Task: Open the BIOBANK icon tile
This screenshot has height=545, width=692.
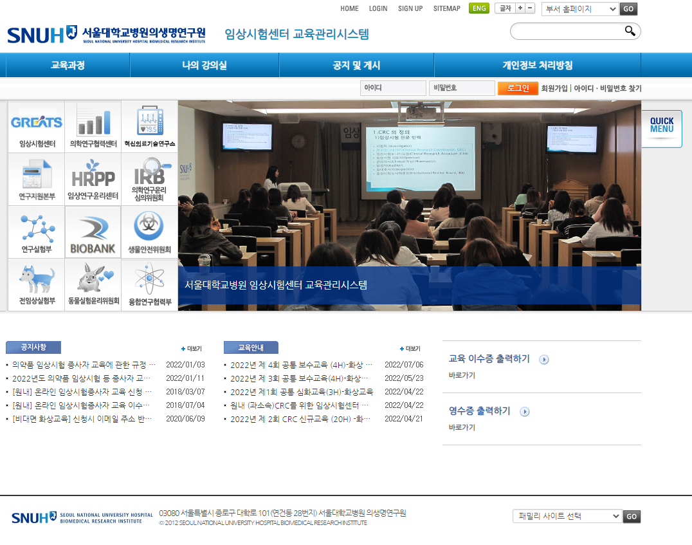Action: click(93, 232)
